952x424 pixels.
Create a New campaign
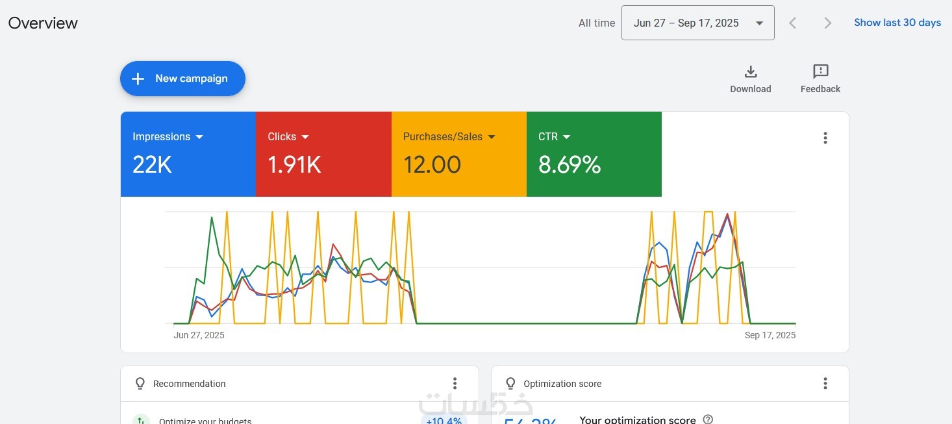pos(182,79)
